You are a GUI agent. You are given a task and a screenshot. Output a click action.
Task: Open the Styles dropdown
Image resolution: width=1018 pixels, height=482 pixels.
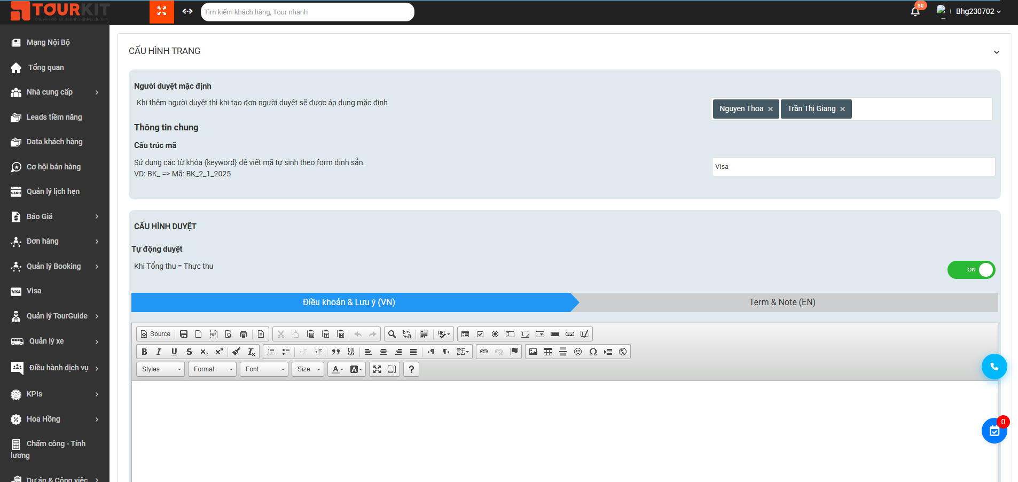[161, 369]
